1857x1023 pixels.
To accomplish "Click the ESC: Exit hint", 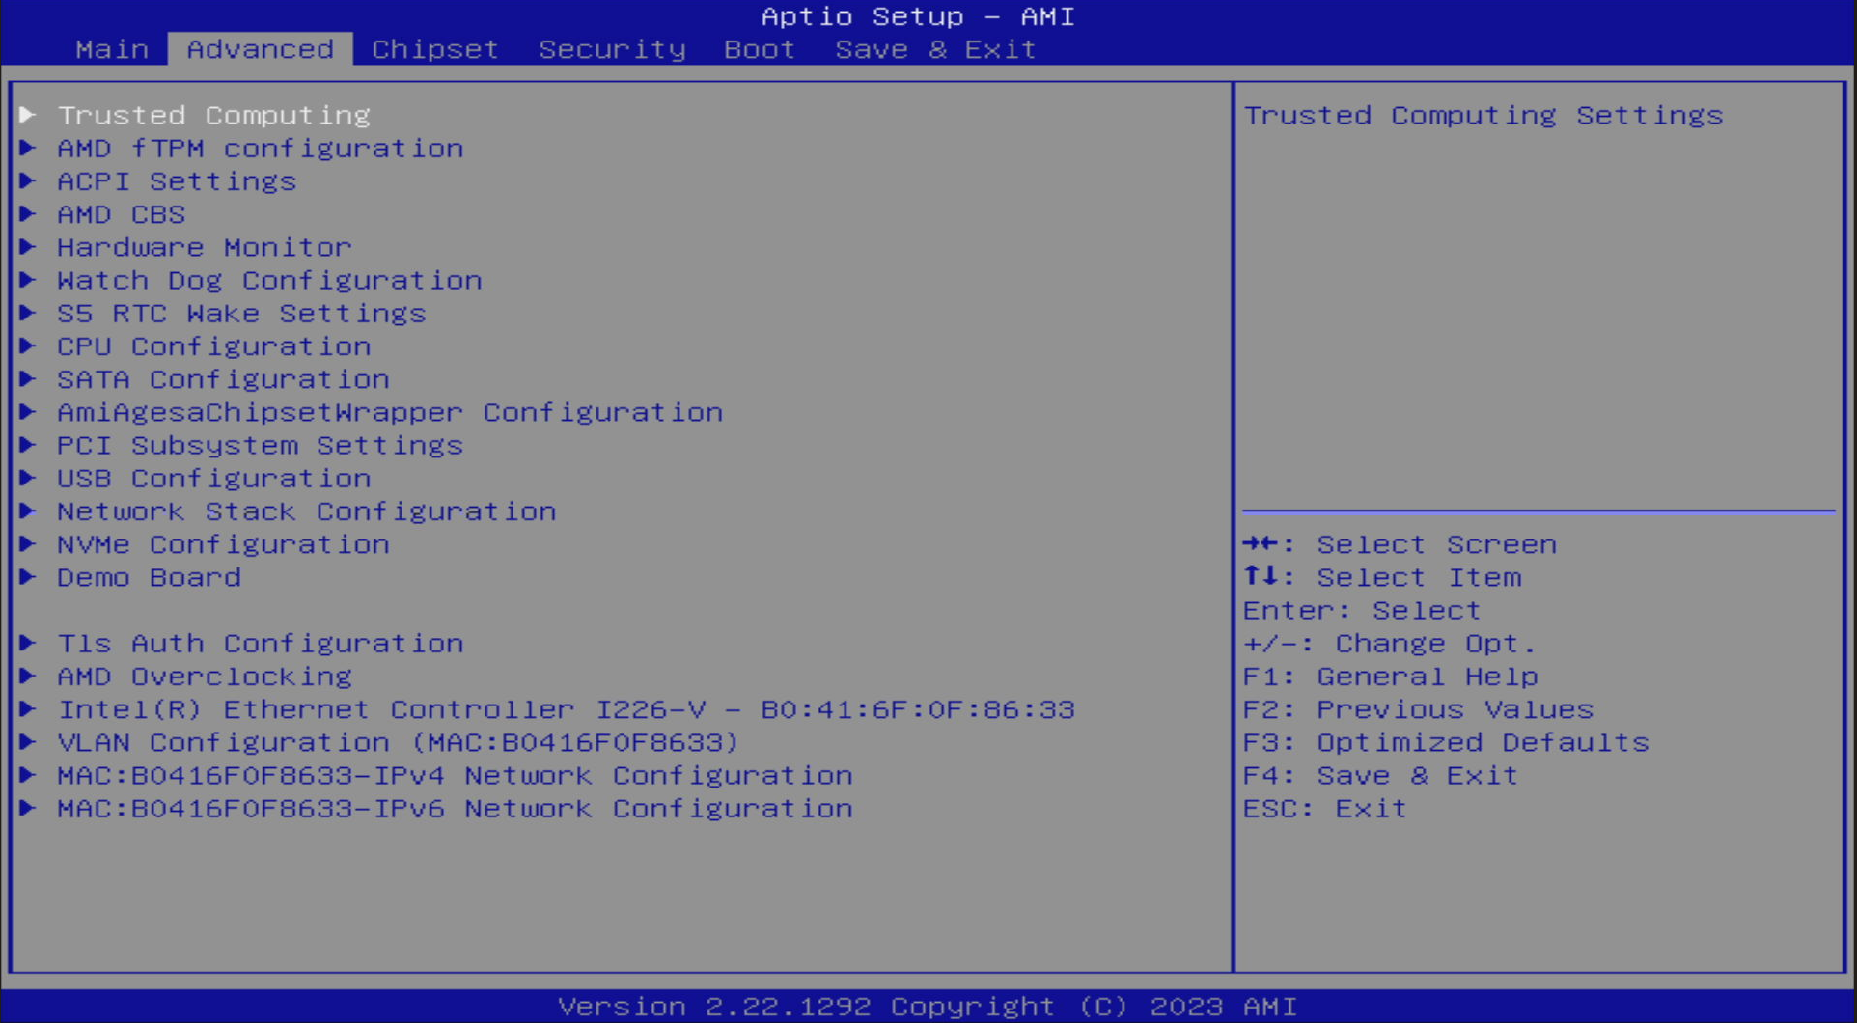I will click(x=1325, y=809).
